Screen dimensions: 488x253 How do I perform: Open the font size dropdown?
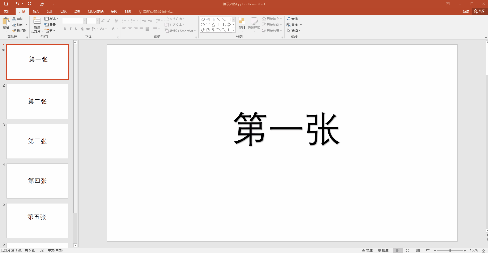(98, 21)
